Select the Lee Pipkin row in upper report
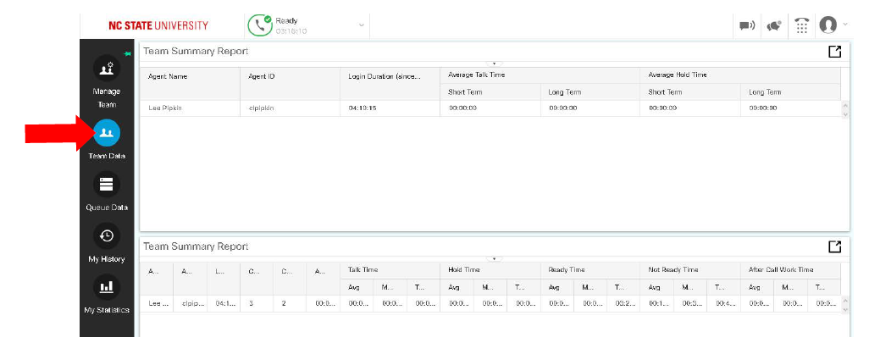The height and width of the screenshot is (343, 869). [x=166, y=108]
